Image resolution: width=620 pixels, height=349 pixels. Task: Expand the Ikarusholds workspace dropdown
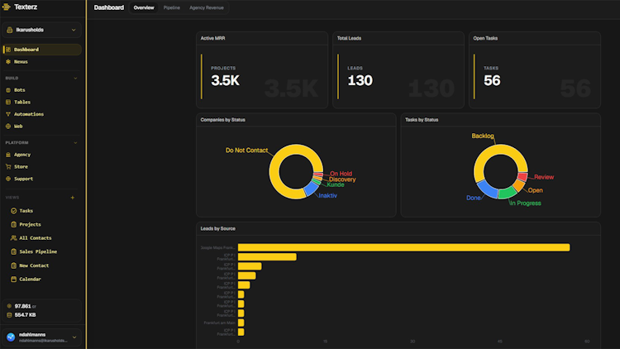(x=41, y=30)
